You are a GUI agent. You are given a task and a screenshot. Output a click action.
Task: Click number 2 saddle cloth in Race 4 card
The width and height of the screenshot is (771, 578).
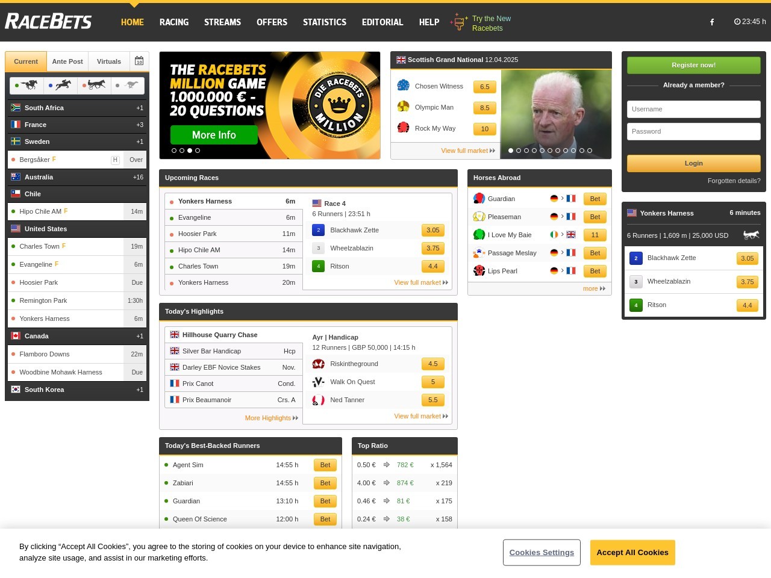[x=319, y=230]
